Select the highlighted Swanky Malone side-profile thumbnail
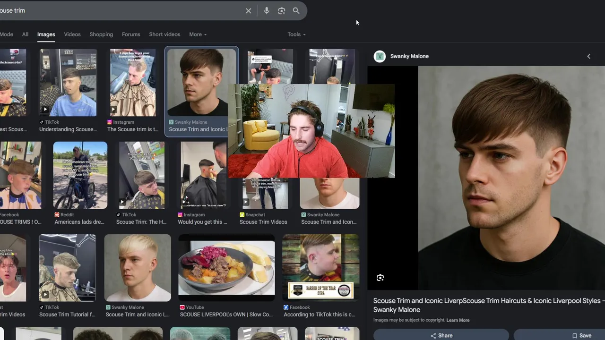The image size is (605, 340). [x=202, y=83]
